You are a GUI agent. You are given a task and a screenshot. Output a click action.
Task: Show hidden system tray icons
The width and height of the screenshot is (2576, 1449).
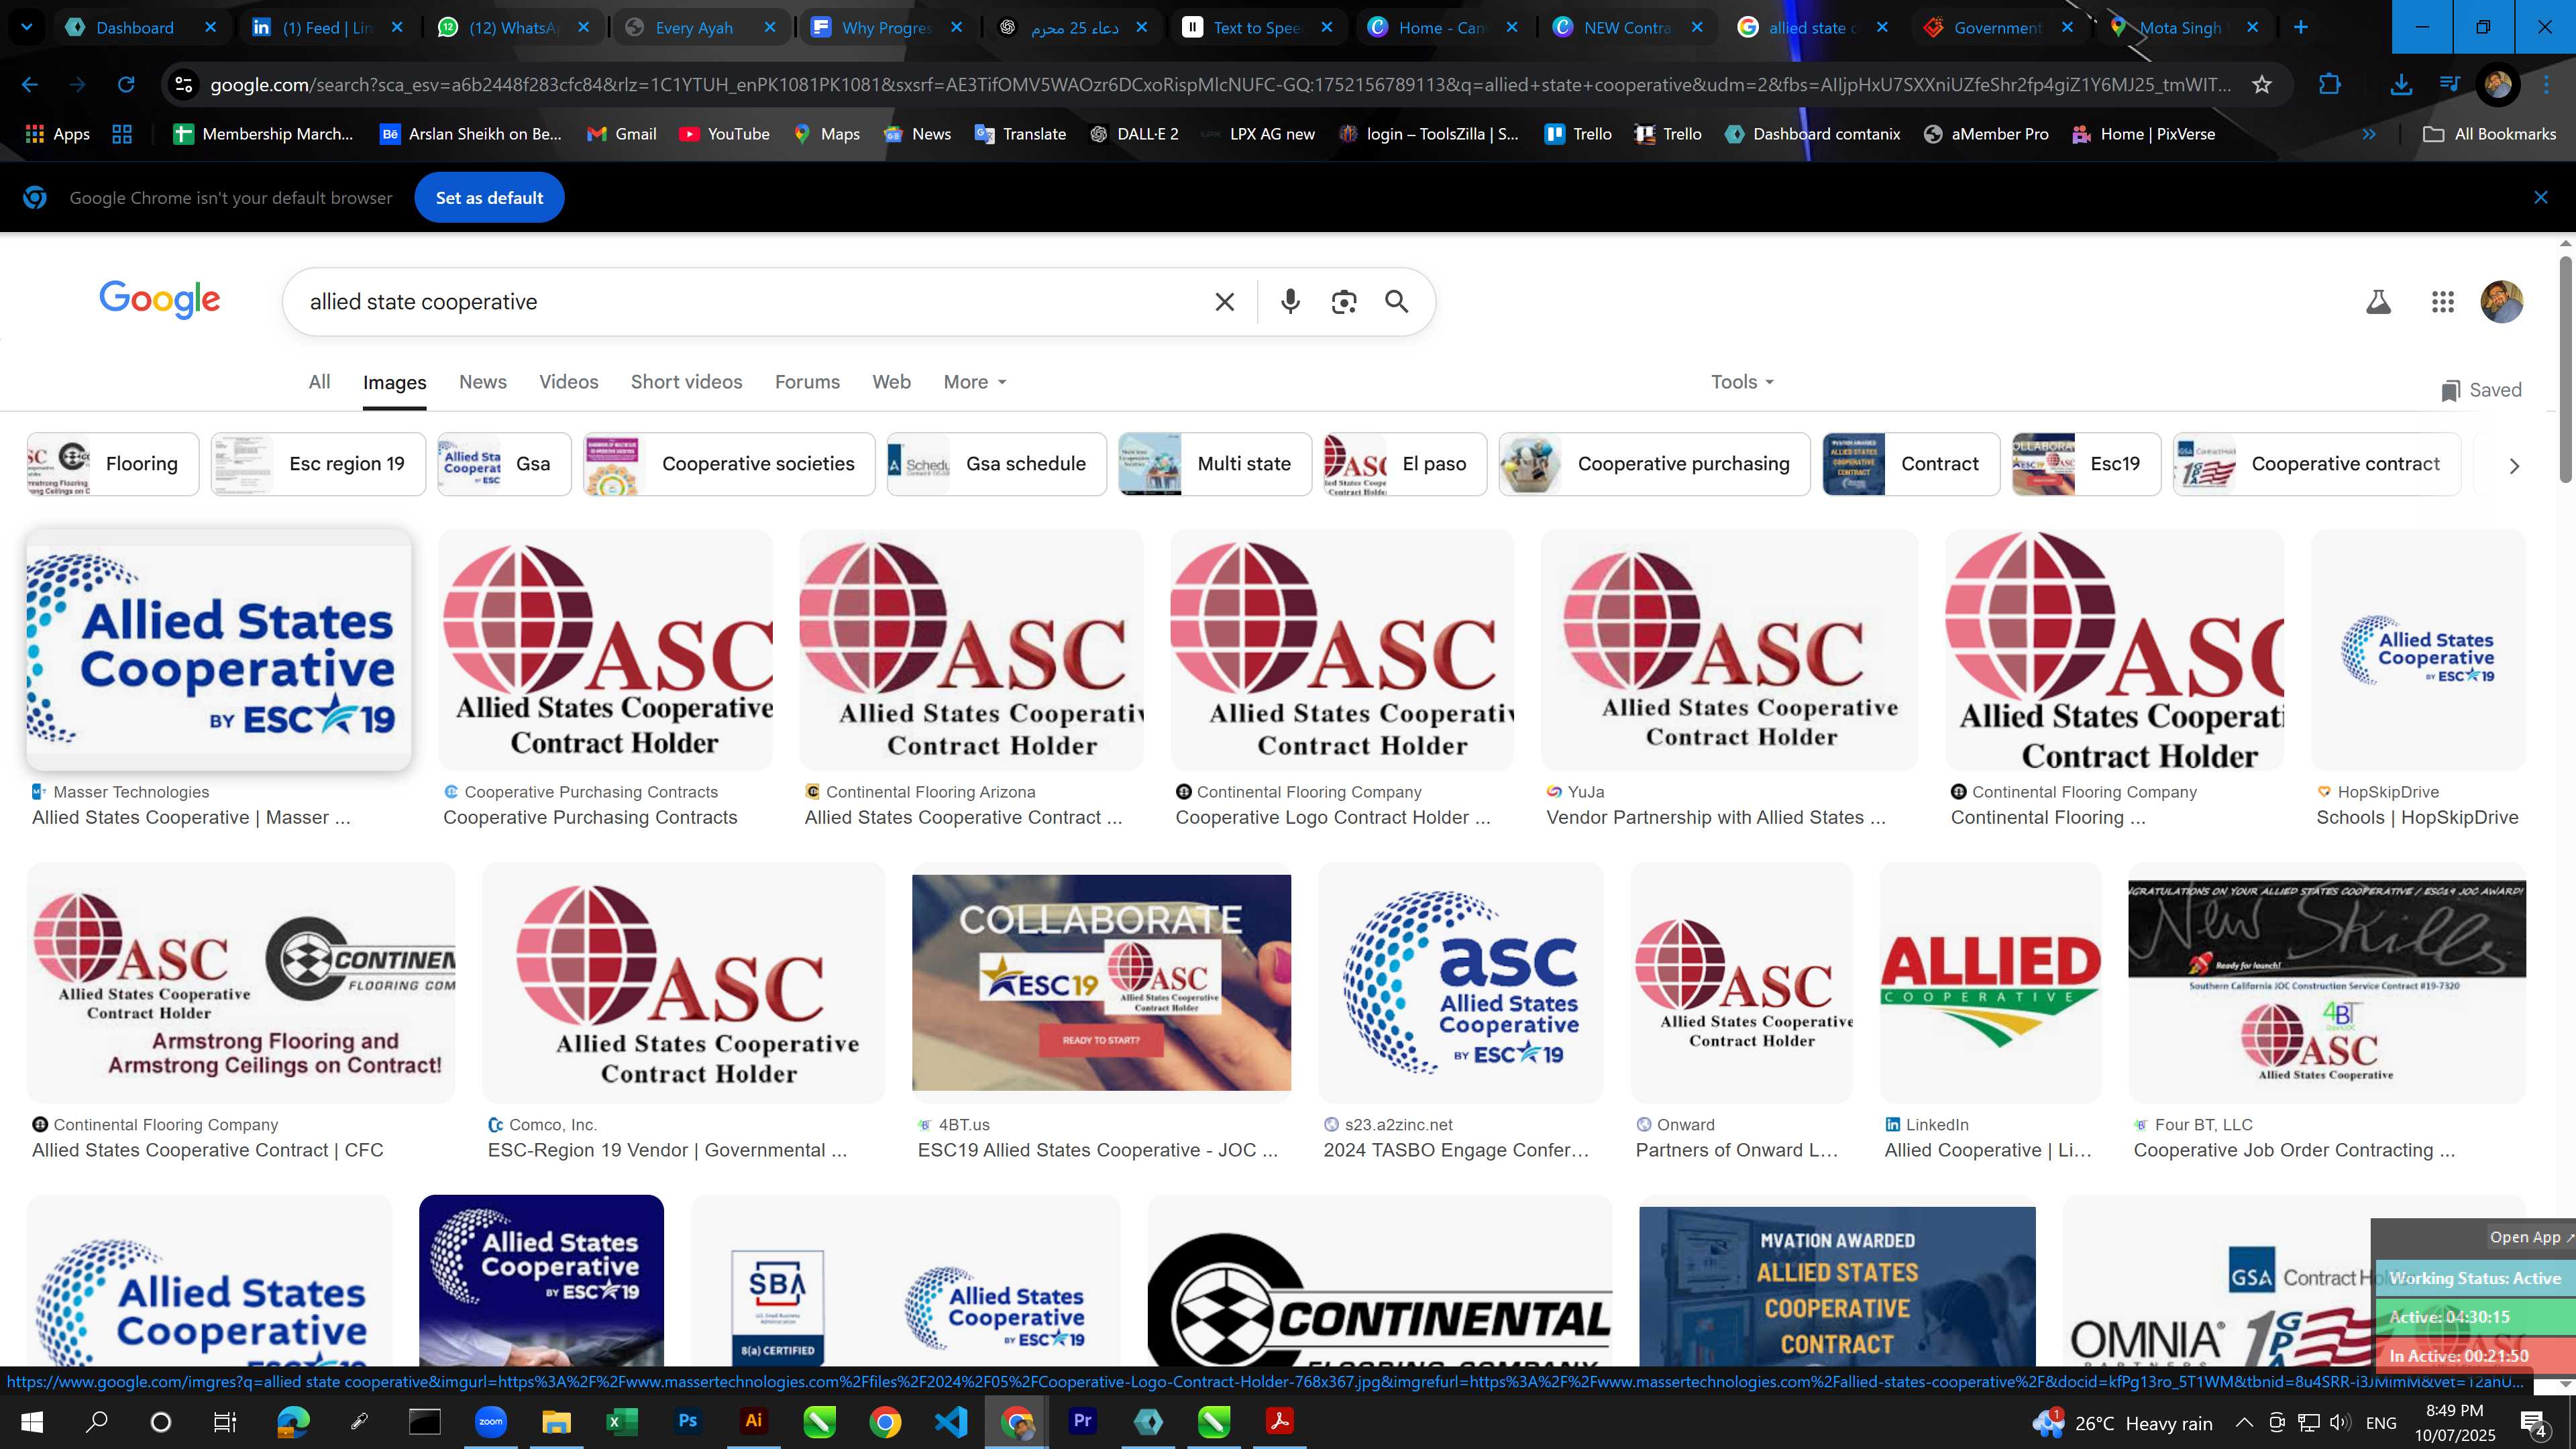click(2244, 1422)
